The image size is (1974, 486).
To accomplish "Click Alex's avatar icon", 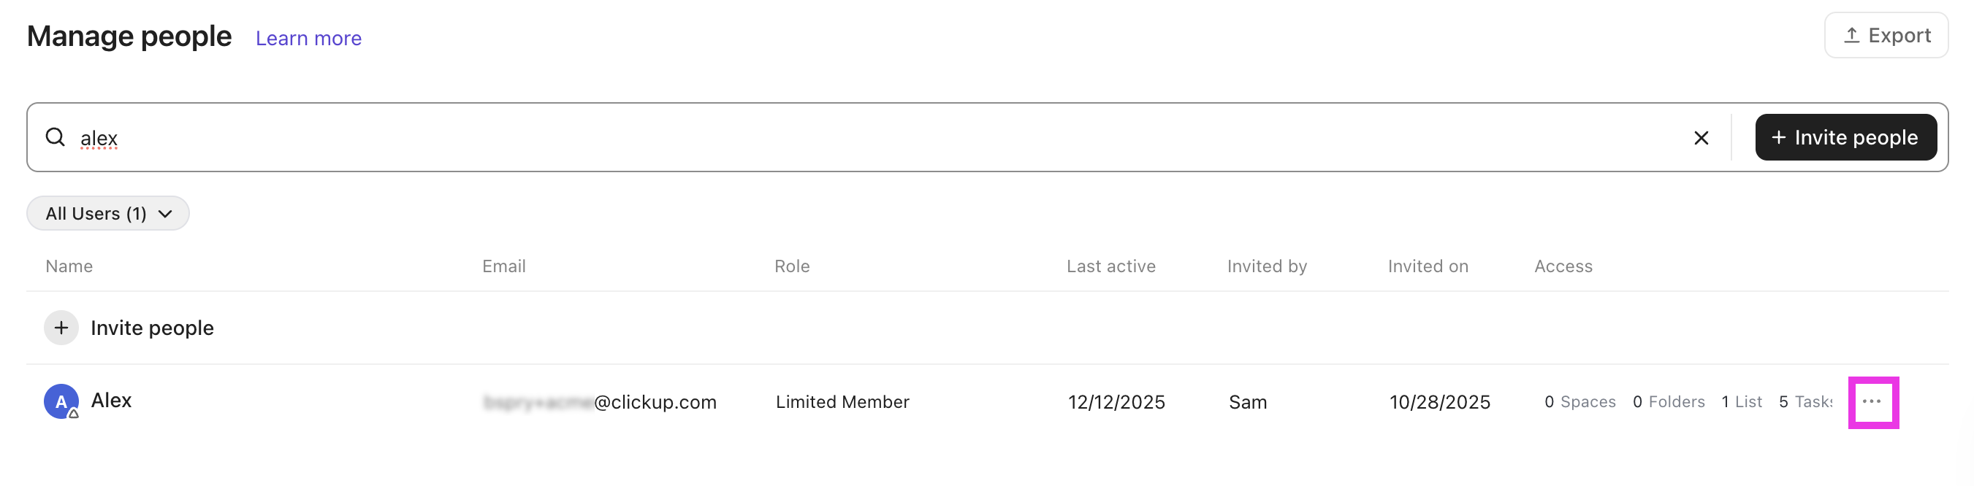I will (x=61, y=402).
